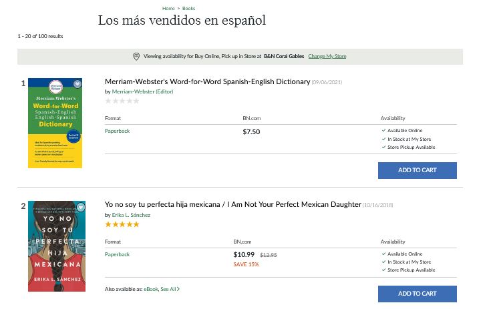
Task: Select the Paperback format for the $7.50 dictionary
Action: (x=117, y=131)
